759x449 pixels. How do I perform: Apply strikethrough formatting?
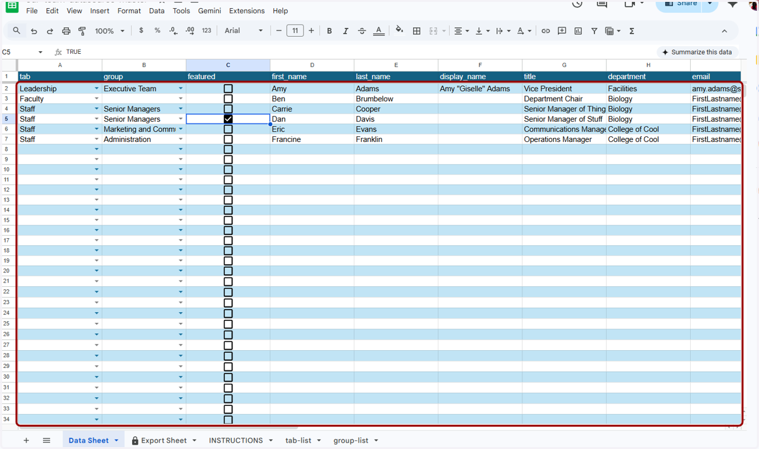pos(362,30)
